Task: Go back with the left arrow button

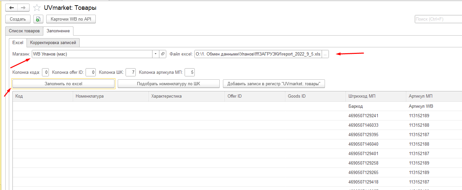Action: point(11,8)
